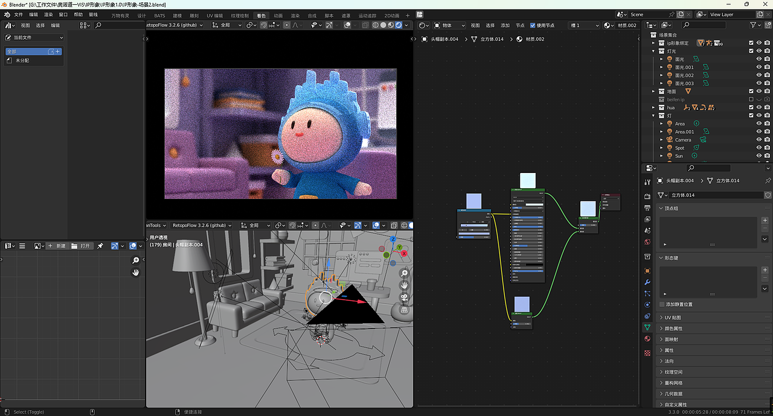This screenshot has width=773, height=416.
Task: Open the View Layer properties tab
Action: pyautogui.click(x=647, y=219)
